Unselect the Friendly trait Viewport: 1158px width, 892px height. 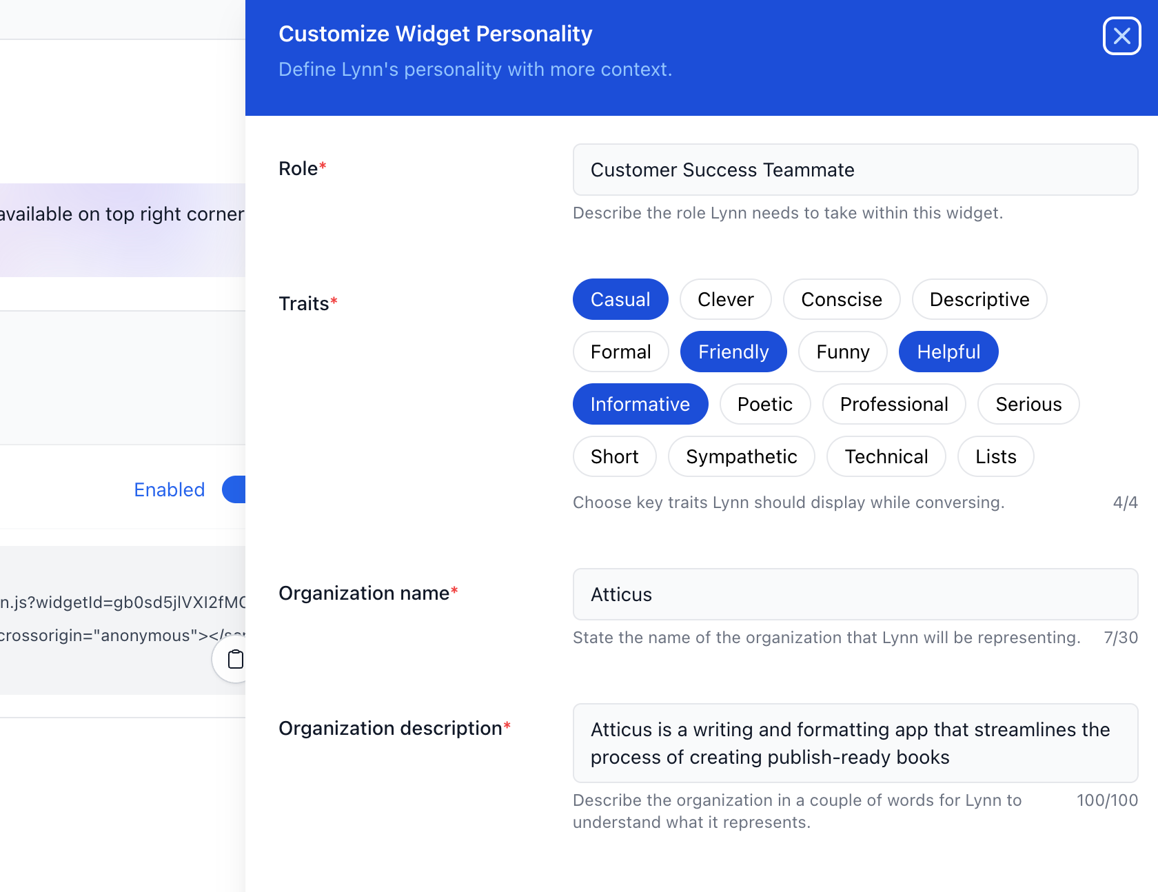[733, 352]
